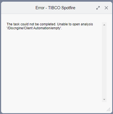The image size is (113, 114).
Task: Click 'Spotfire' in the dialog title
Action: tap(68, 8)
